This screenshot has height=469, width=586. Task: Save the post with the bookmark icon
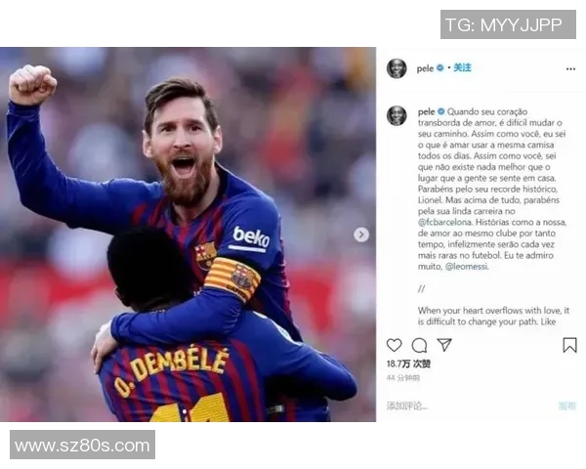tap(569, 345)
